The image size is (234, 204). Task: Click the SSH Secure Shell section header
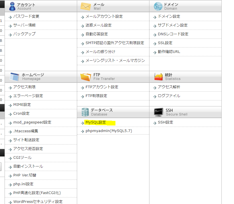point(185,112)
